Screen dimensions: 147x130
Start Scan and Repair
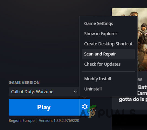click(108, 54)
